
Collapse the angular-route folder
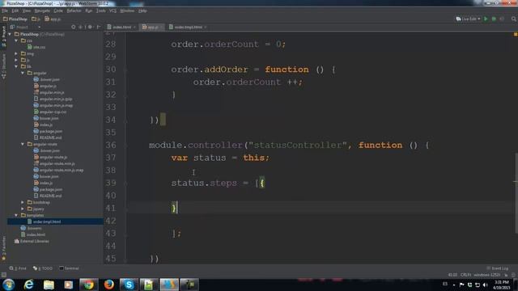pos(23,144)
